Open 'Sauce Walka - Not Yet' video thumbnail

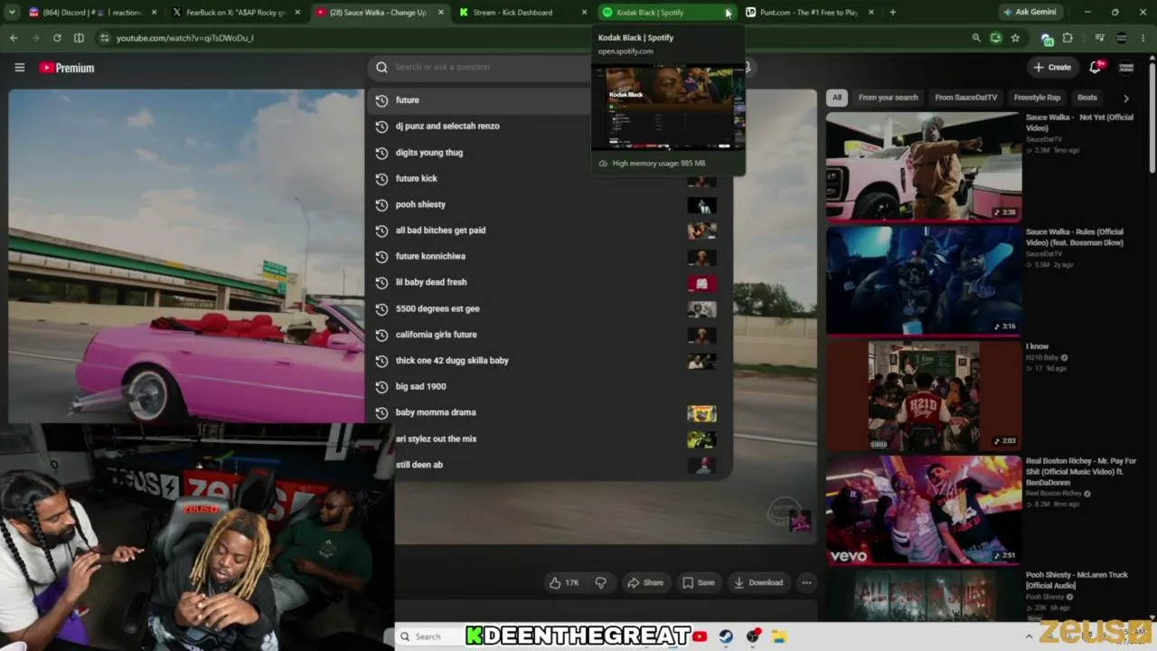(924, 165)
